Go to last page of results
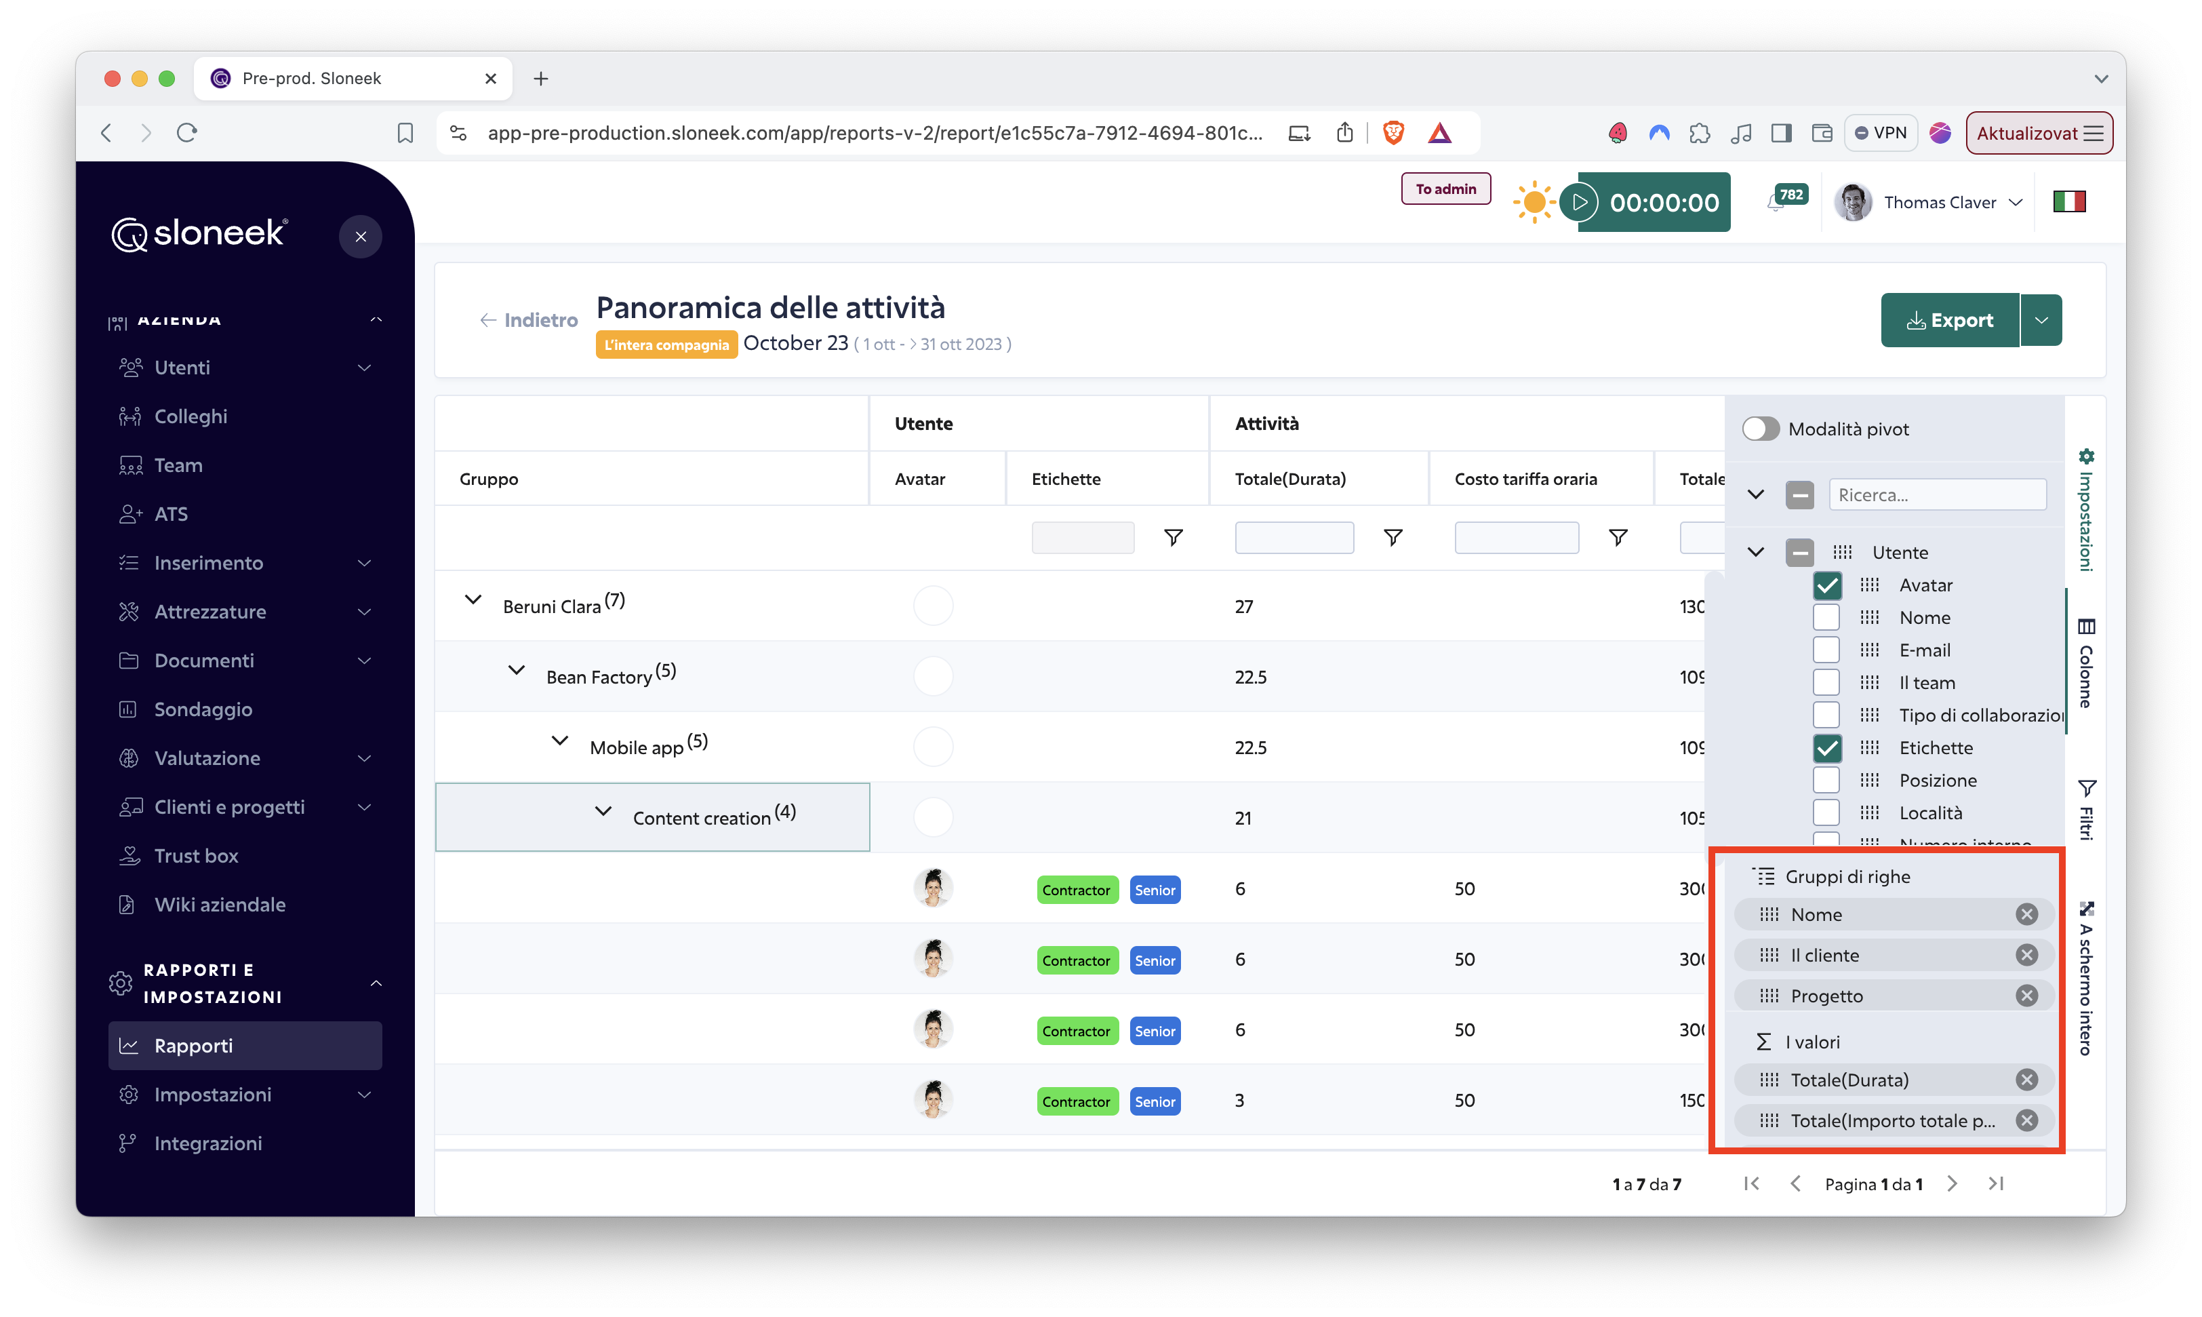 click(x=1996, y=1184)
